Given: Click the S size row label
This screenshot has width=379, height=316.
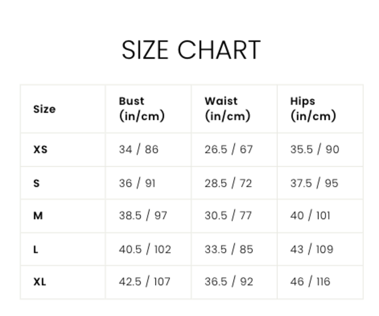Looking at the screenshot, I should pos(36,183).
